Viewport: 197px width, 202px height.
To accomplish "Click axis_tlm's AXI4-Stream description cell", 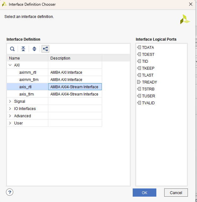I will tap(75, 94).
